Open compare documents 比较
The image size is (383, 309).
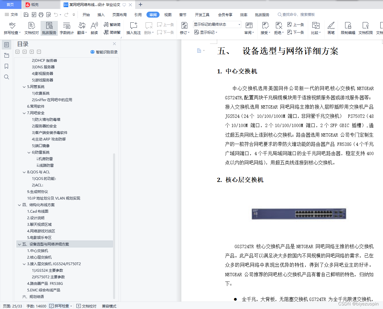pos(316,28)
